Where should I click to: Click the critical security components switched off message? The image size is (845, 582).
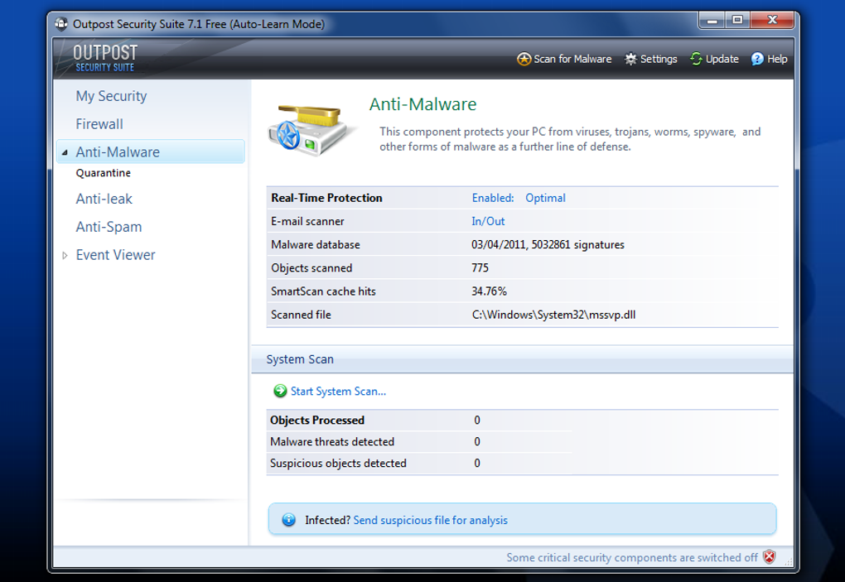pyautogui.click(x=632, y=558)
